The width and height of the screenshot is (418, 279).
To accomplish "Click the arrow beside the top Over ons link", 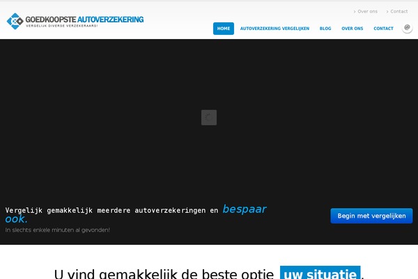I will coord(355,12).
